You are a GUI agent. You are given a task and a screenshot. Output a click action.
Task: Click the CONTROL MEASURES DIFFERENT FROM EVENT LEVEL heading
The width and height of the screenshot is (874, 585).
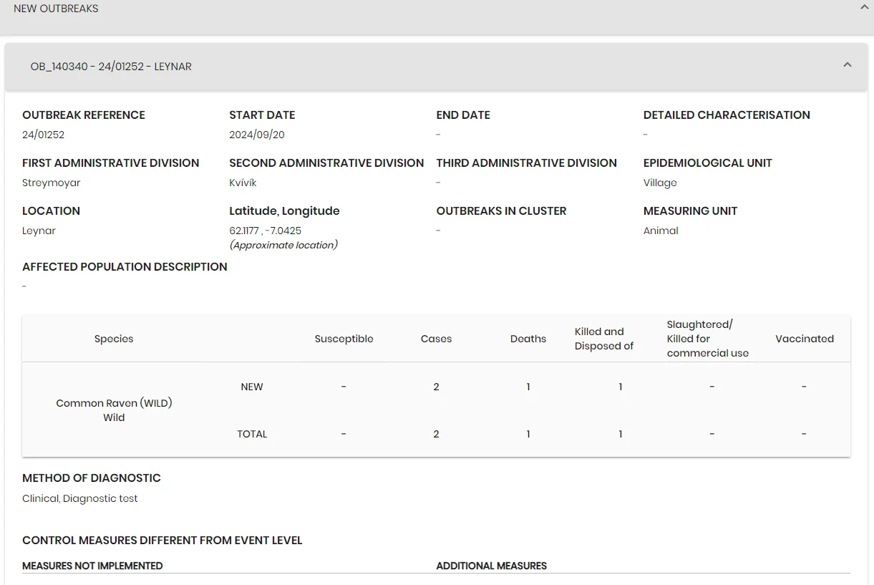pyautogui.click(x=162, y=541)
